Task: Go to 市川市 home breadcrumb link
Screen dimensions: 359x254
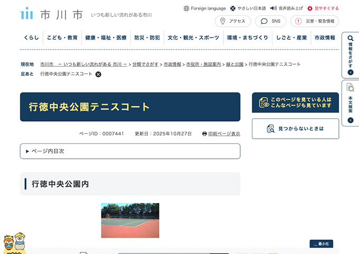Action: coord(83,65)
